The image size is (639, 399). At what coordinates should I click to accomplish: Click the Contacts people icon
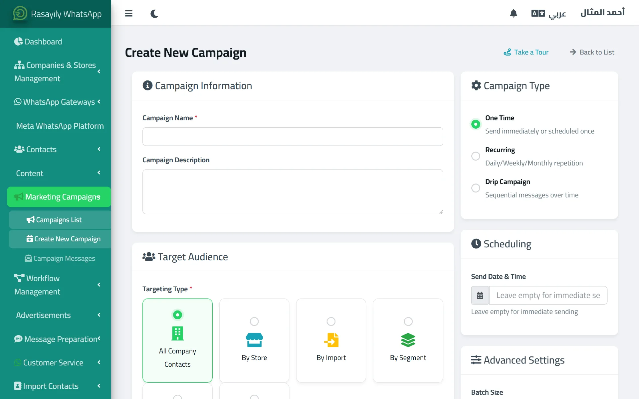pyautogui.click(x=19, y=149)
